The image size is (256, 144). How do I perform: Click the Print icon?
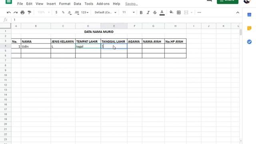22,12
